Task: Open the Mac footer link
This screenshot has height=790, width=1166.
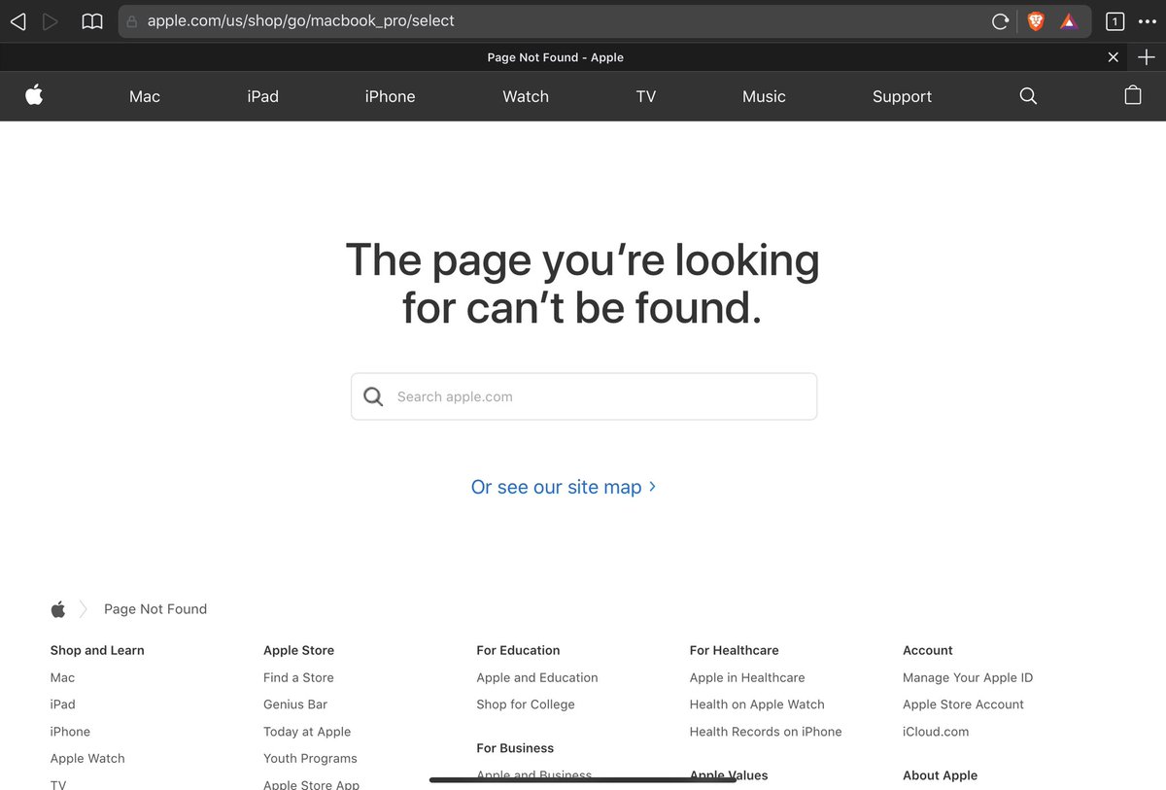Action: click(62, 677)
